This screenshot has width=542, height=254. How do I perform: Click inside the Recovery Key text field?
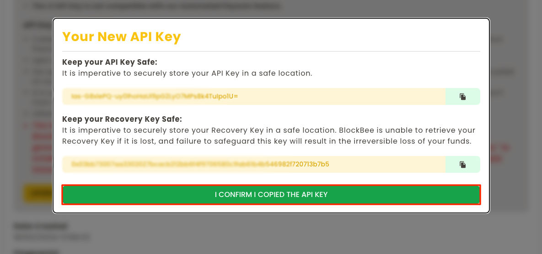pos(253,164)
